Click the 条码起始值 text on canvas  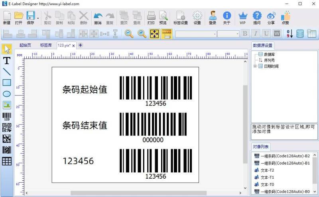[x=85, y=90]
